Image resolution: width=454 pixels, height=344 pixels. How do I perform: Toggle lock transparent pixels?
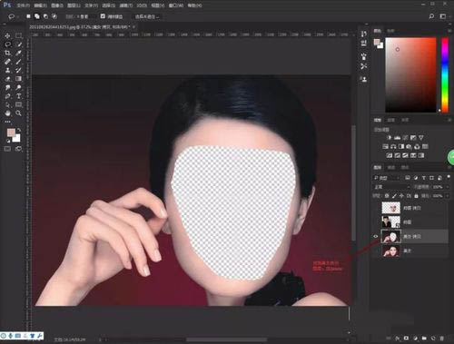(x=387, y=196)
